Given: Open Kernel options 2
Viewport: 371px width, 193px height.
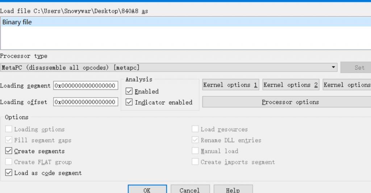Looking at the screenshot, I should (x=291, y=85).
